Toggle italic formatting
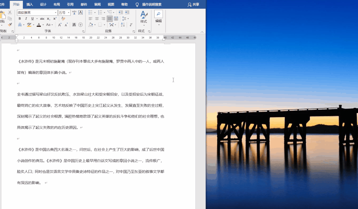358x209 pixels. [26, 19]
